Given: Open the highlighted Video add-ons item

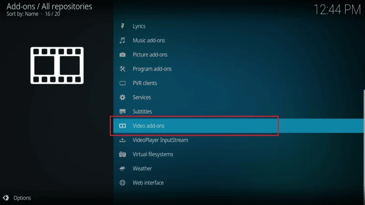Looking at the screenshot, I should tap(238, 126).
